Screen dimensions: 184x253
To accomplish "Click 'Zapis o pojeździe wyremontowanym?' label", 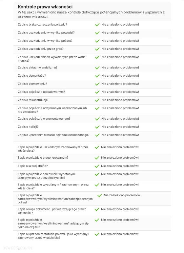I will point(44,119).
